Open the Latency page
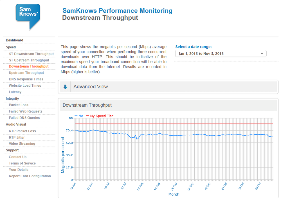Image resolution: width=281 pixels, height=202 pixels. (x=15, y=92)
